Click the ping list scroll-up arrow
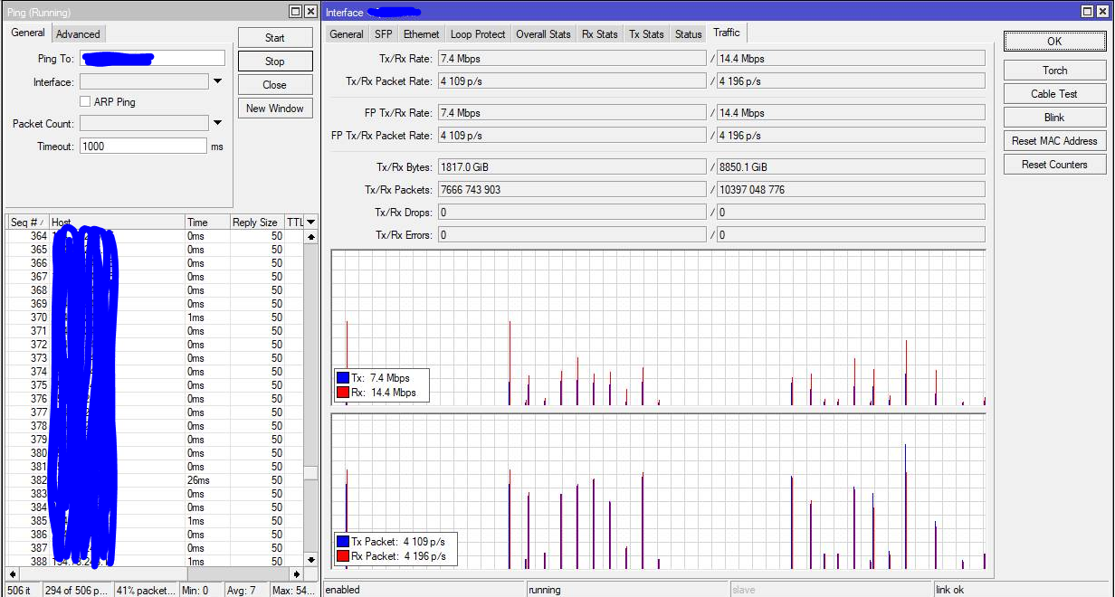The width and height of the screenshot is (1115, 597). 311,236
